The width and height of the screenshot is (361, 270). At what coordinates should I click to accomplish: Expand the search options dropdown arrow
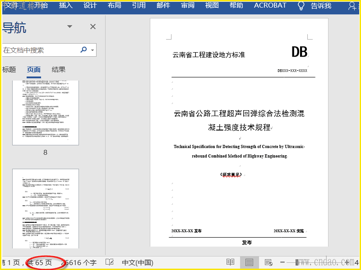(x=93, y=50)
